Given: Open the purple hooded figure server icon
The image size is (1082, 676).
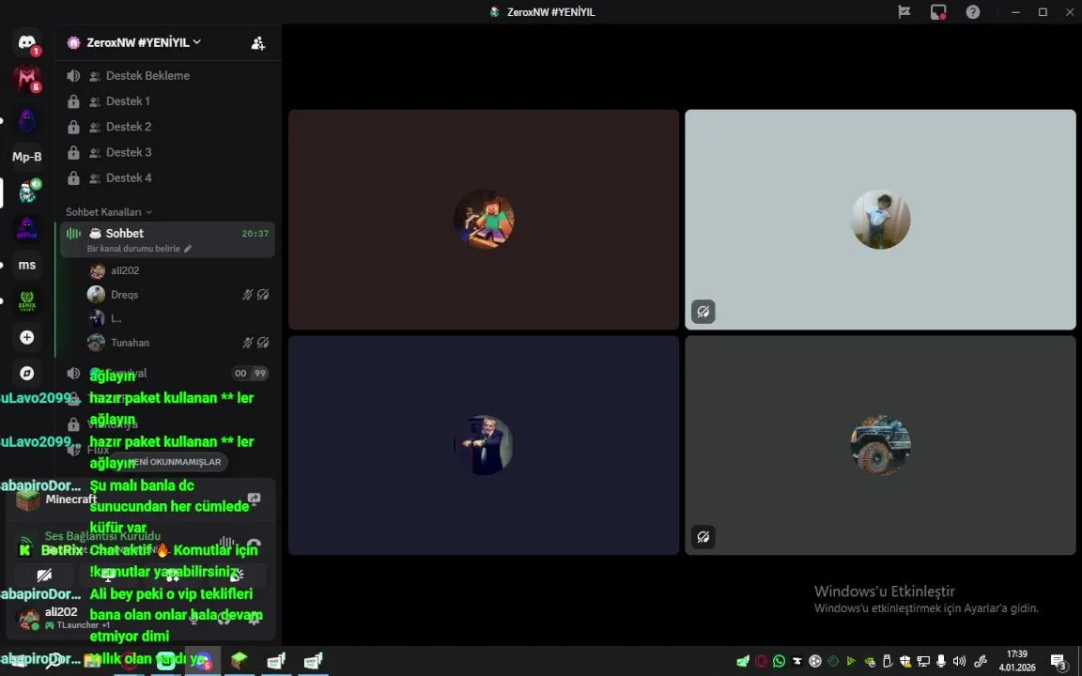Looking at the screenshot, I should click(x=27, y=121).
